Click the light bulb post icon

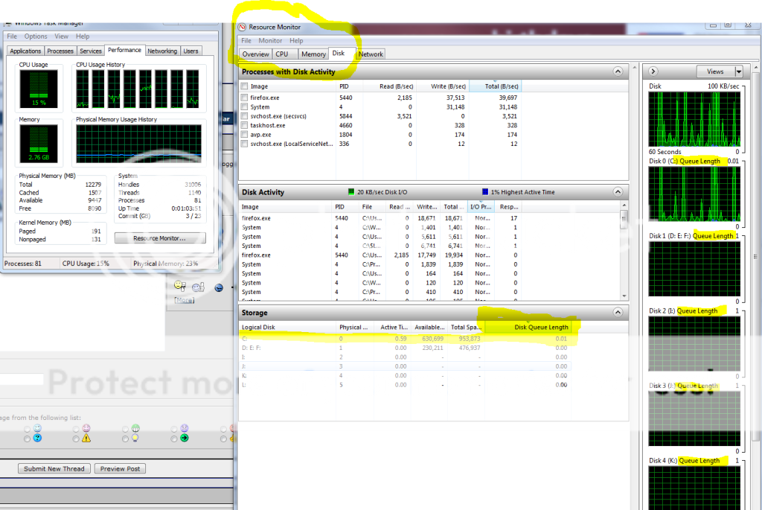pyautogui.click(x=135, y=439)
